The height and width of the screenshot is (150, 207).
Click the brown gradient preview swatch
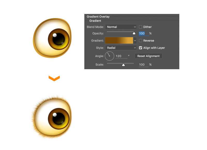(119, 41)
